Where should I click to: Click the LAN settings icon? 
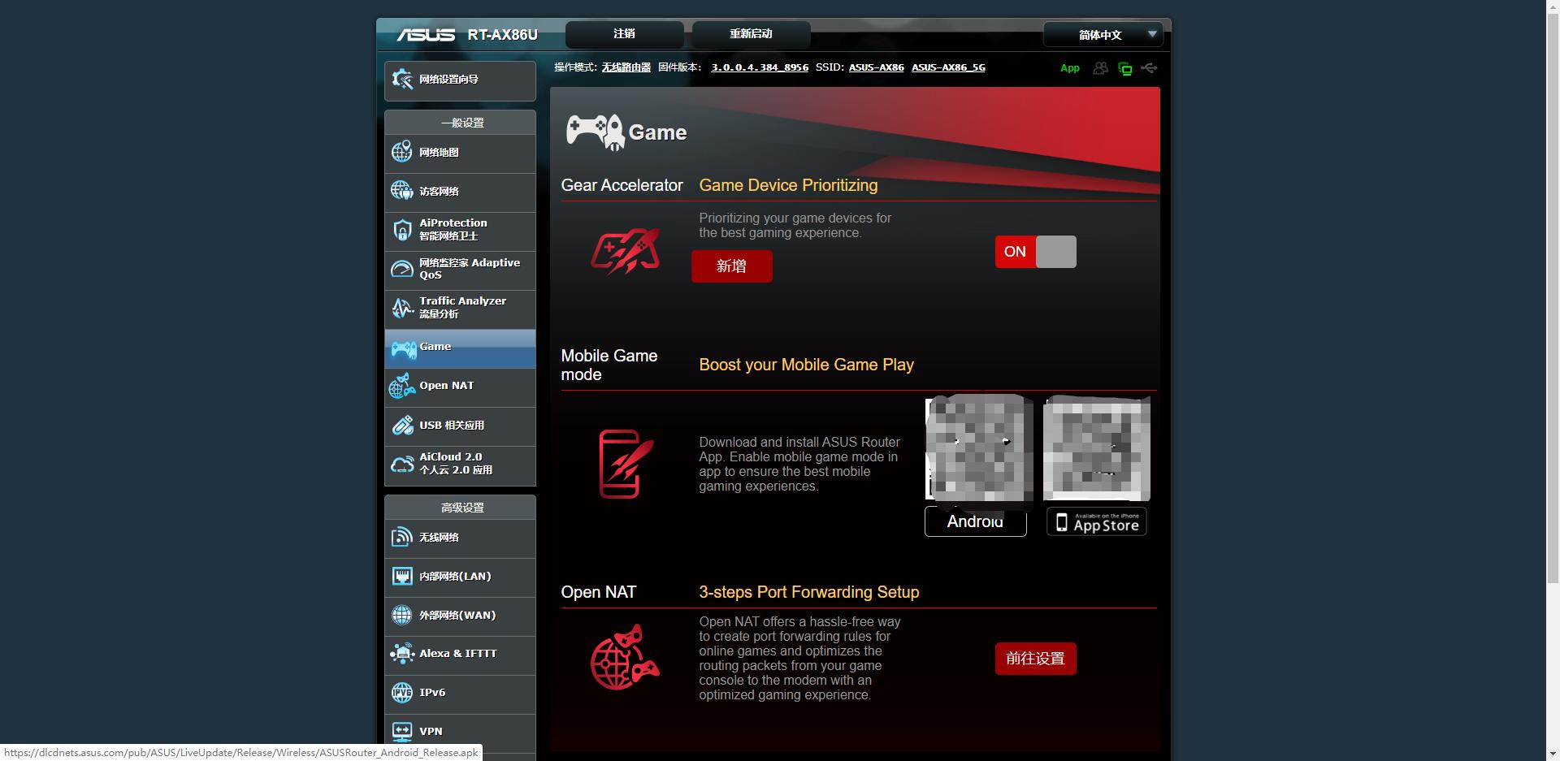pyautogui.click(x=402, y=576)
